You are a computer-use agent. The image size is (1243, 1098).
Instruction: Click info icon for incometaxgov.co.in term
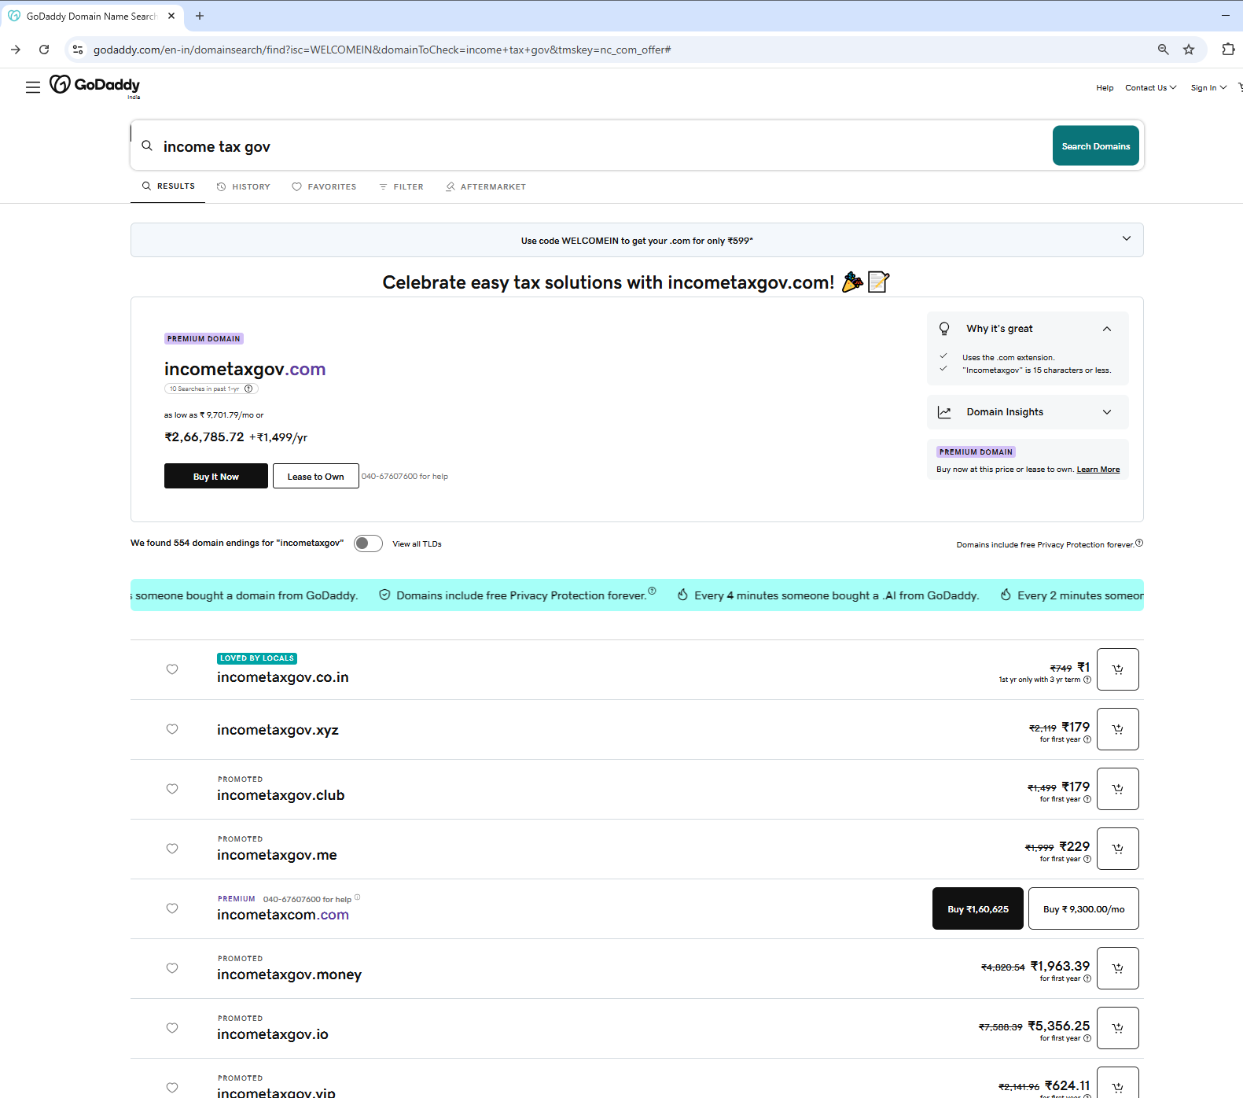tap(1087, 680)
